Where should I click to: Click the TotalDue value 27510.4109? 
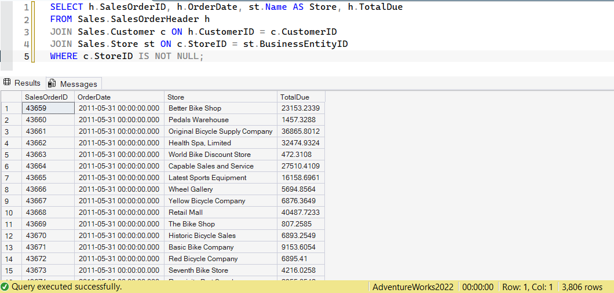point(301,166)
